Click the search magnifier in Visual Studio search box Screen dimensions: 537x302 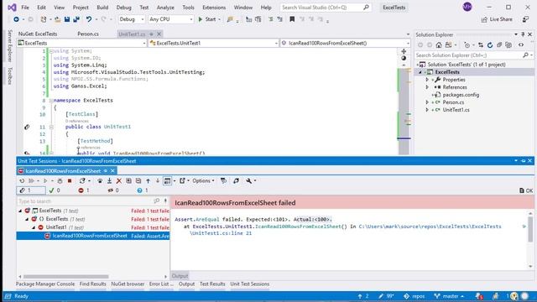point(366,8)
